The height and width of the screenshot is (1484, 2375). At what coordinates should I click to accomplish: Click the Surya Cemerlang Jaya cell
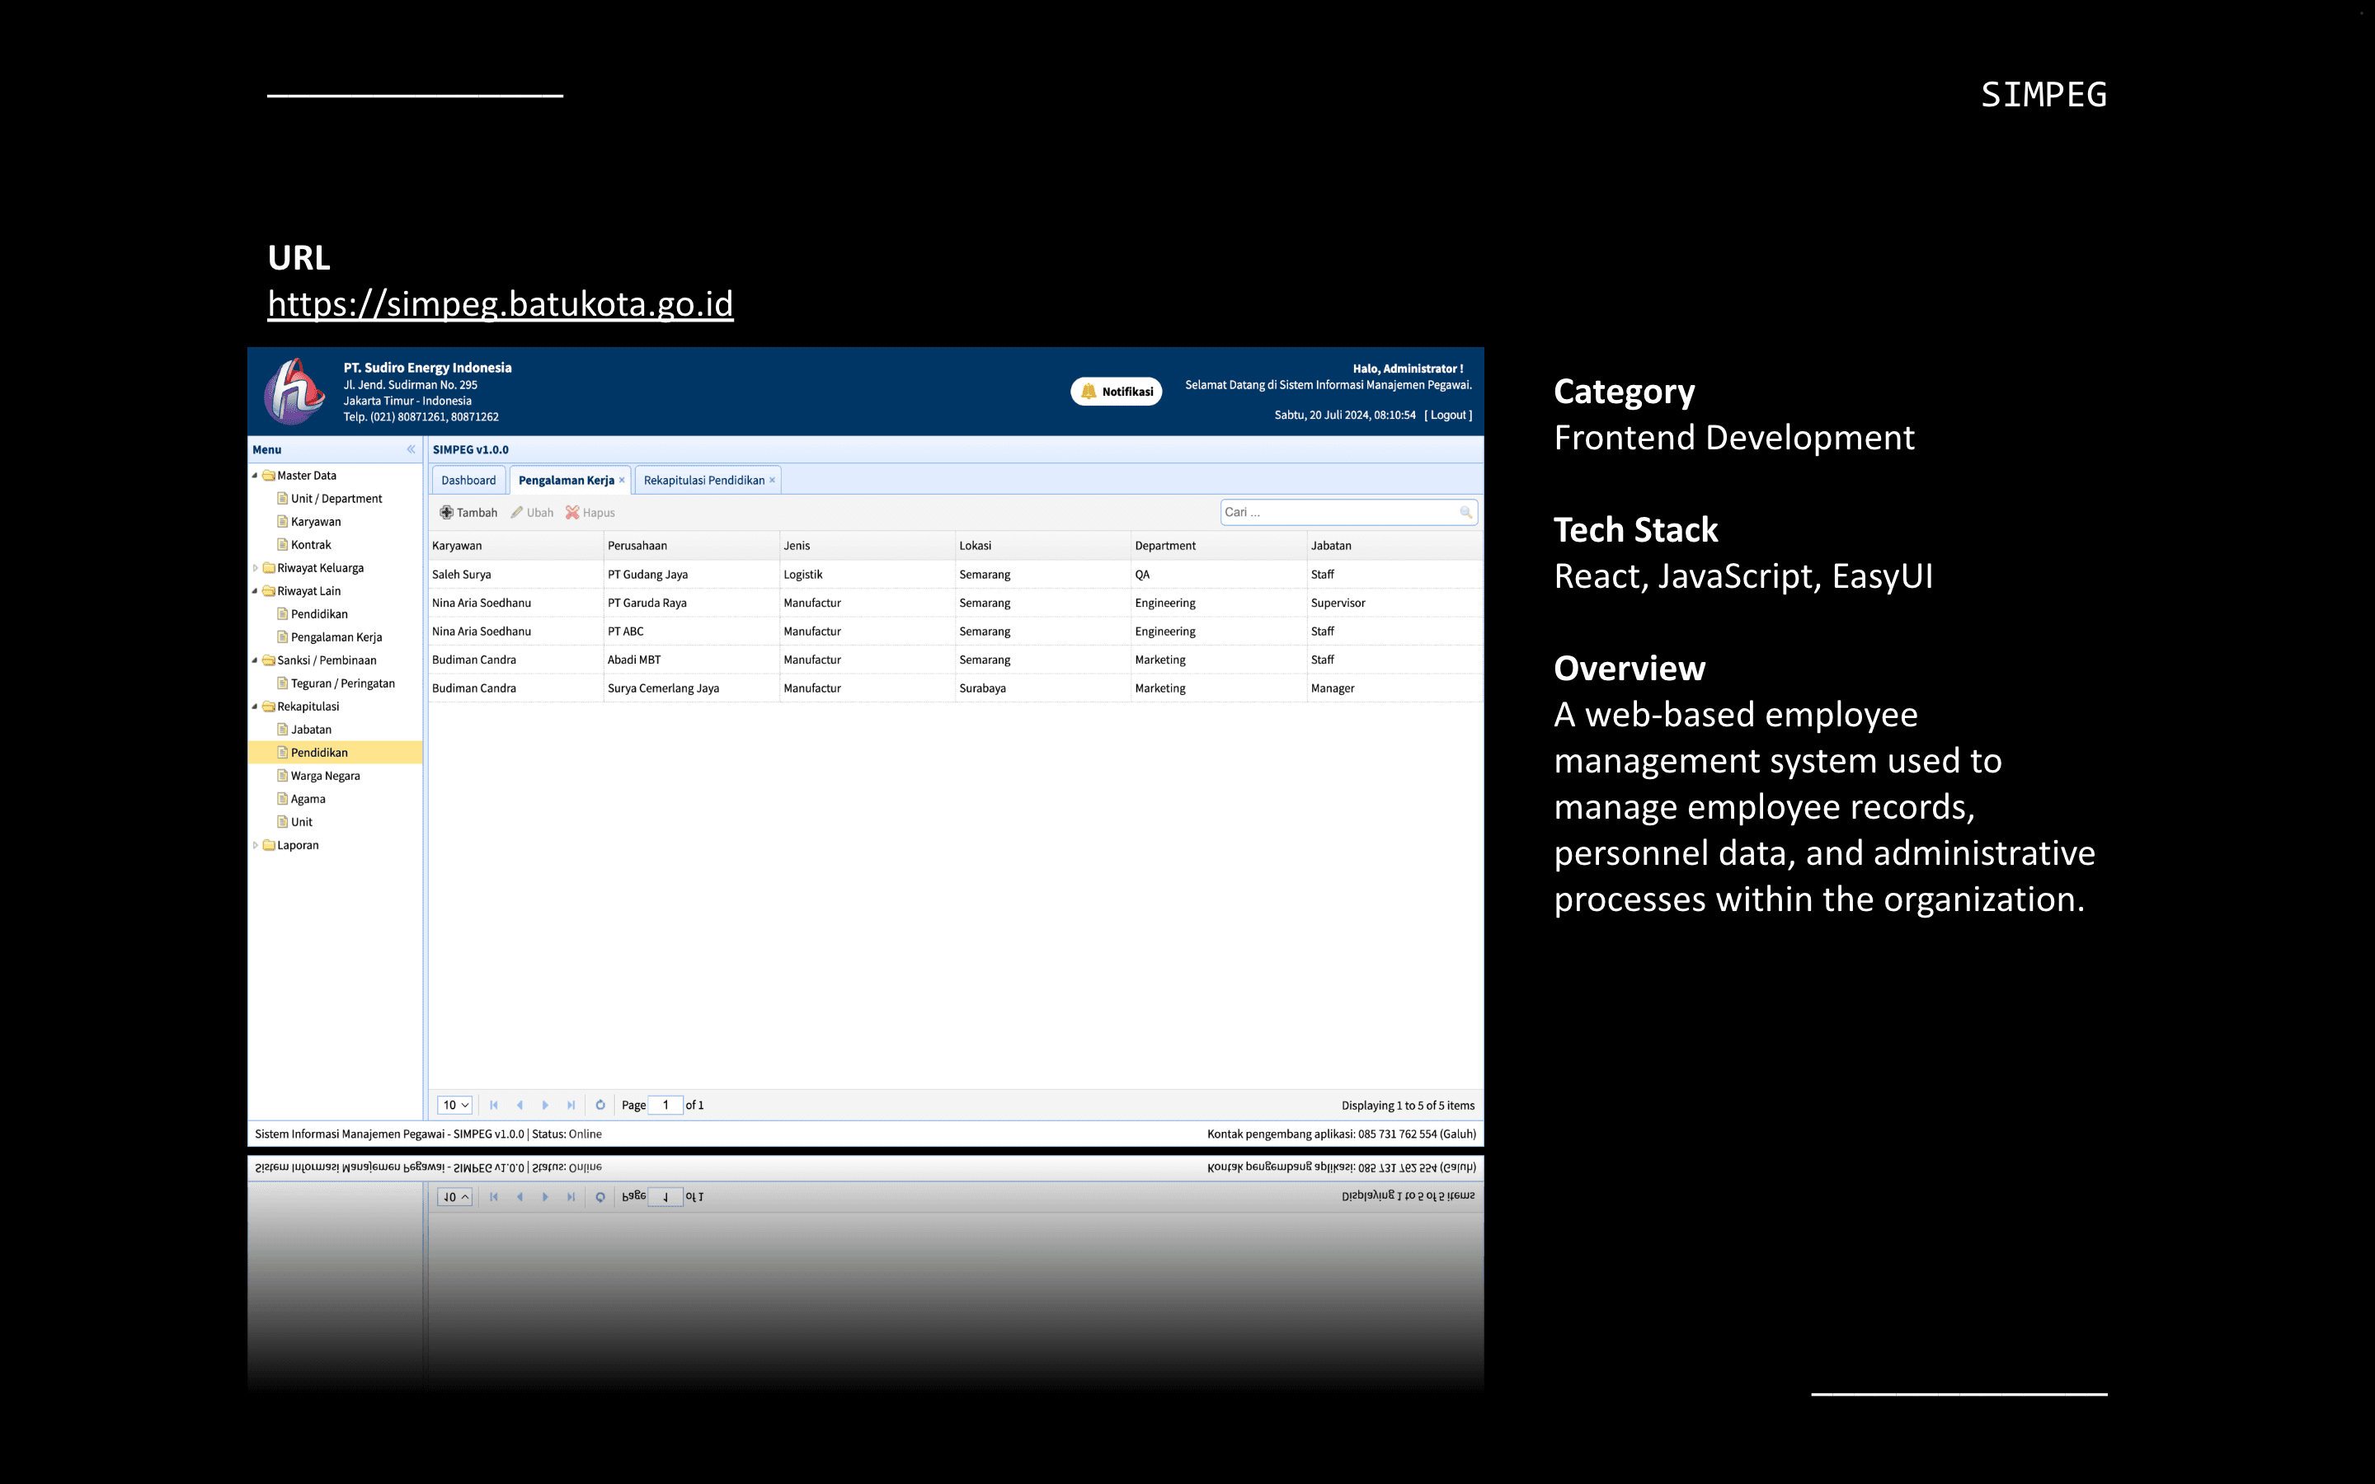691,688
